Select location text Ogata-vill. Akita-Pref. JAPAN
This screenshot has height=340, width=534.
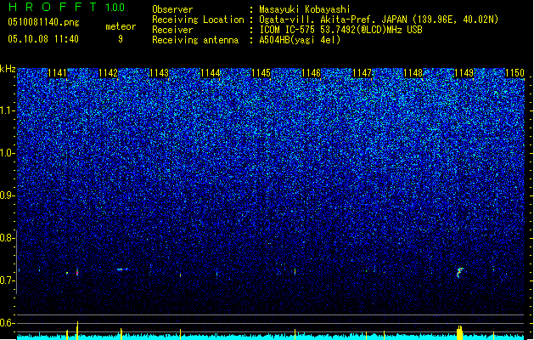click(333, 20)
